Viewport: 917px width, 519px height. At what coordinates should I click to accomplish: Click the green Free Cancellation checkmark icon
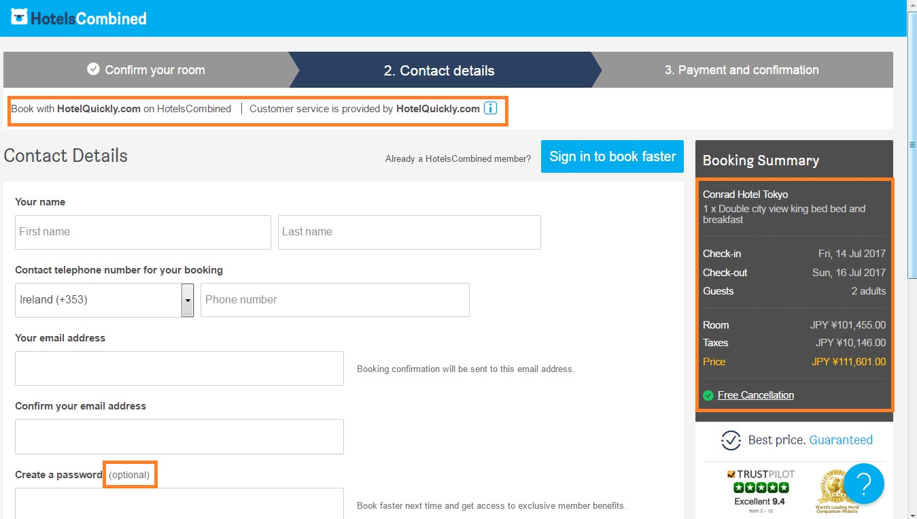point(708,395)
